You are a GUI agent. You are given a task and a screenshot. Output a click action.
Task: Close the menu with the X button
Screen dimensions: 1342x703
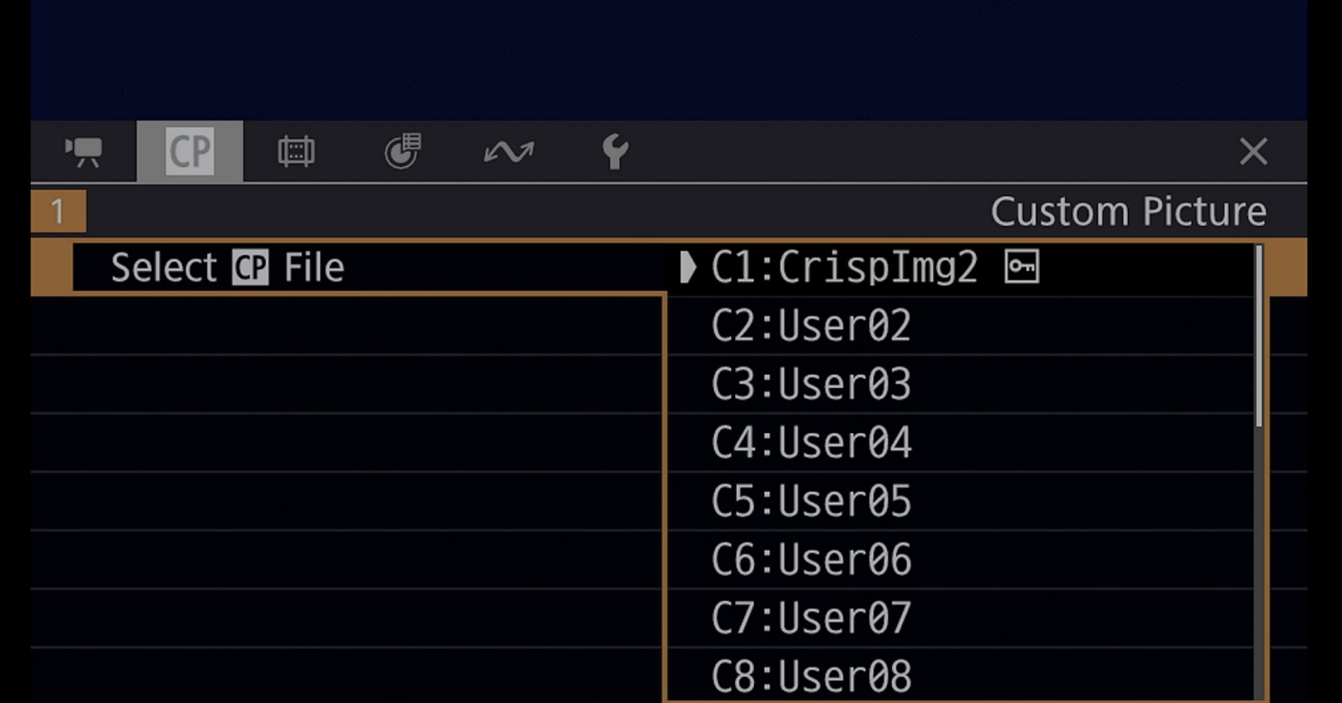1253,151
